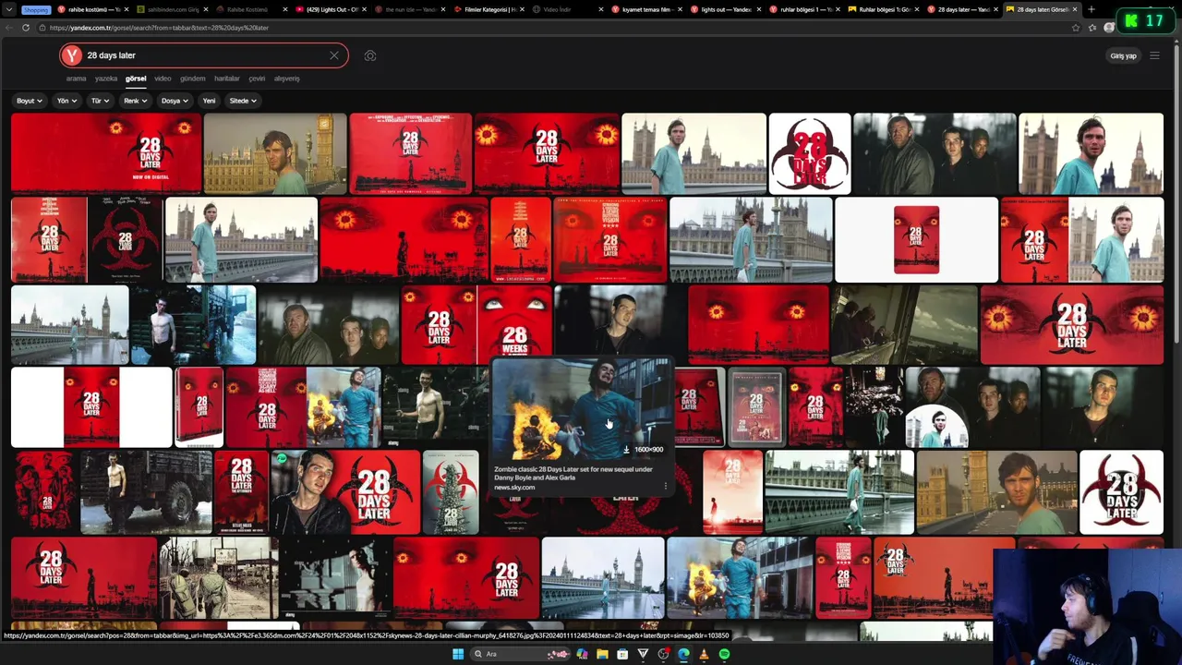The height and width of the screenshot is (665, 1182).
Task: Open VLC media player from taskbar
Action: click(704, 654)
